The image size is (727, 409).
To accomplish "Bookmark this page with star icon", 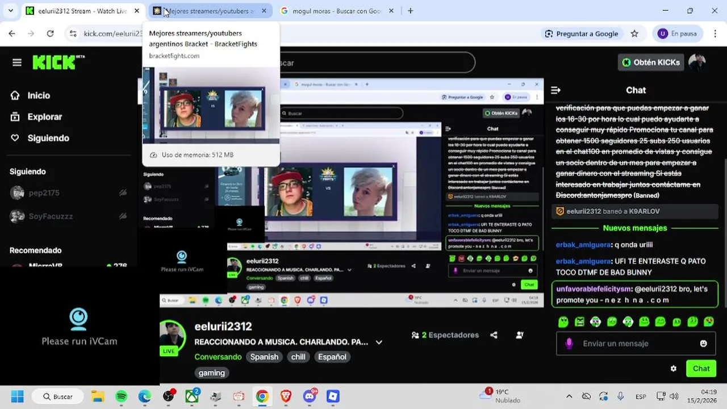I will tap(634, 34).
